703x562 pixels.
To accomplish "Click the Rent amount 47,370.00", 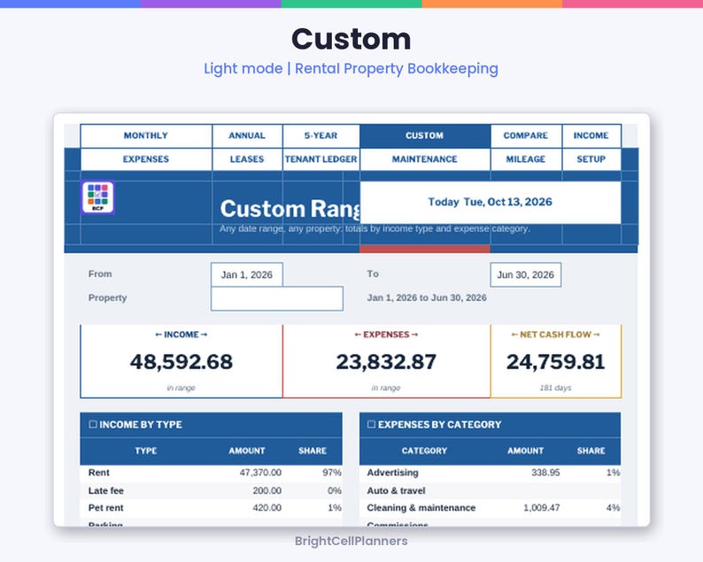I will click(x=260, y=473).
